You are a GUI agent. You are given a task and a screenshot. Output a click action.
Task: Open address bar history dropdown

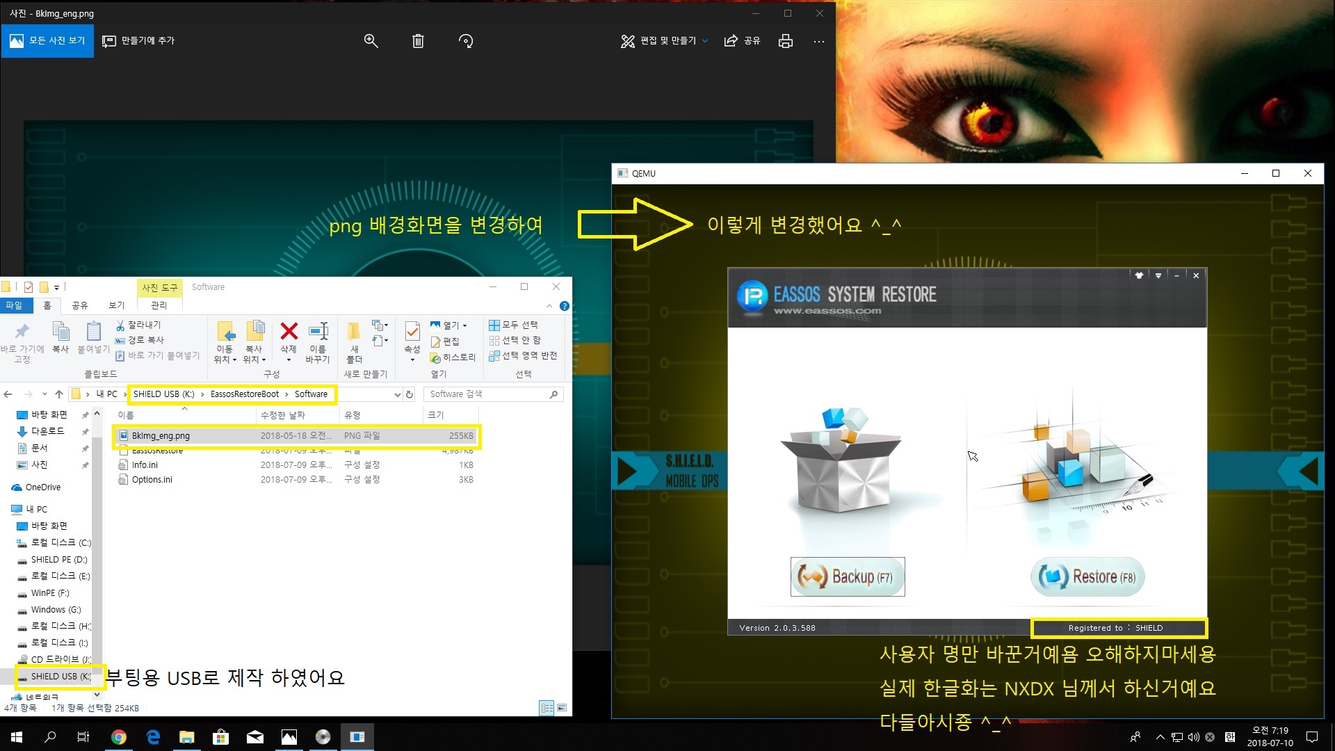(x=397, y=394)
